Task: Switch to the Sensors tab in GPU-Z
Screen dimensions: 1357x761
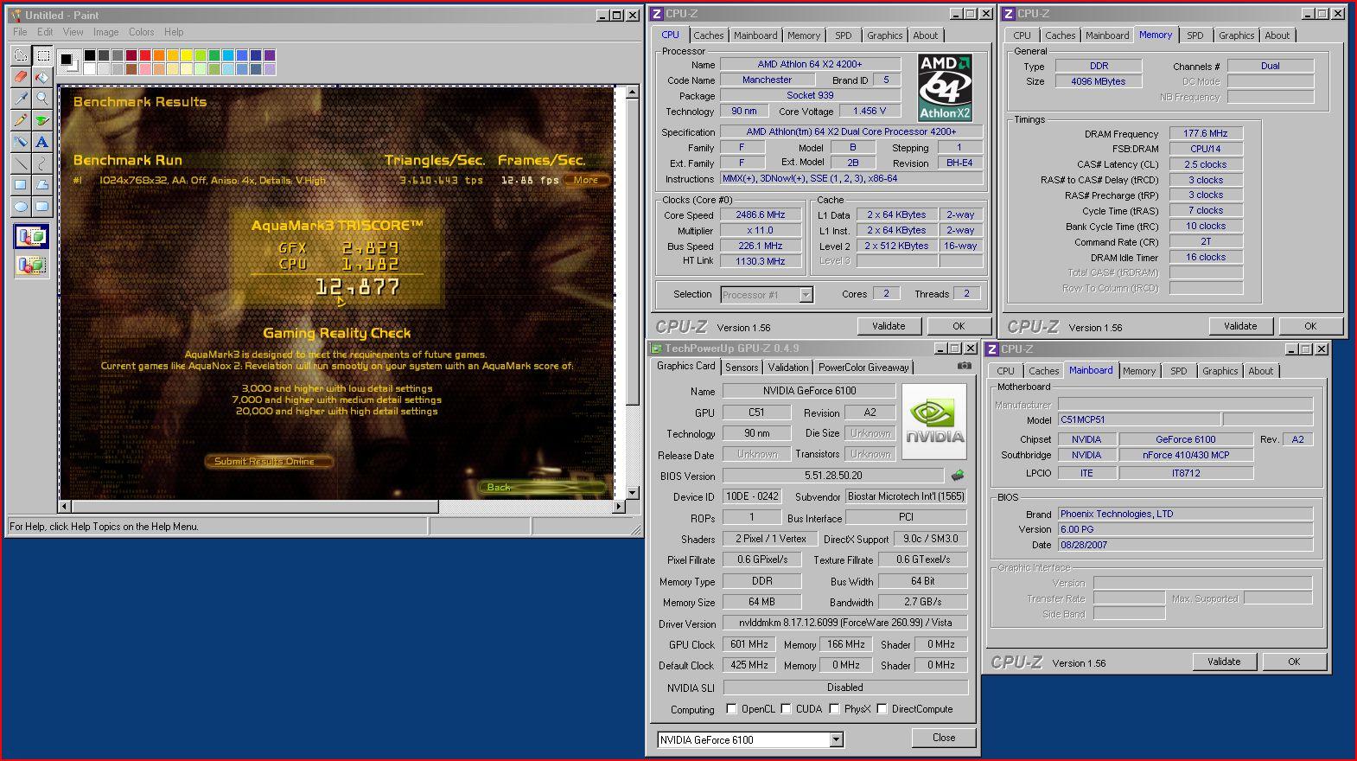Action: [x=742, y=368]
